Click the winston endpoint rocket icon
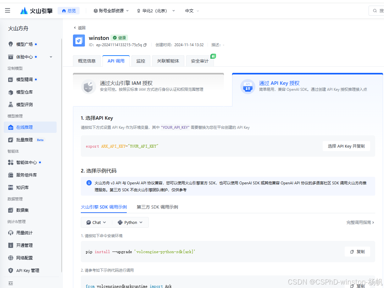This screenshot has width=384, height=288. (79, 41)
